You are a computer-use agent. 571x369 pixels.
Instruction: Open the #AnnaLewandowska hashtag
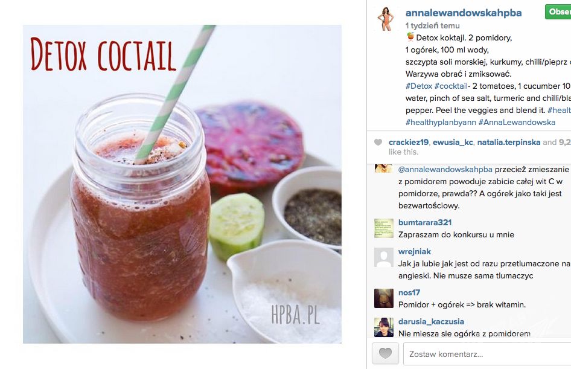[x=517, y=123]
